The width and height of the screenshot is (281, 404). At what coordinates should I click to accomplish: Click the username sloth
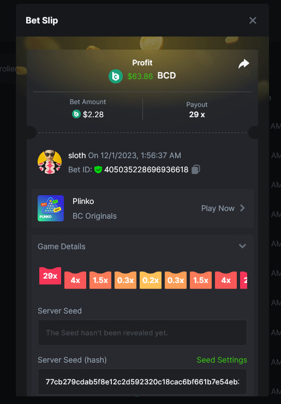77,155
